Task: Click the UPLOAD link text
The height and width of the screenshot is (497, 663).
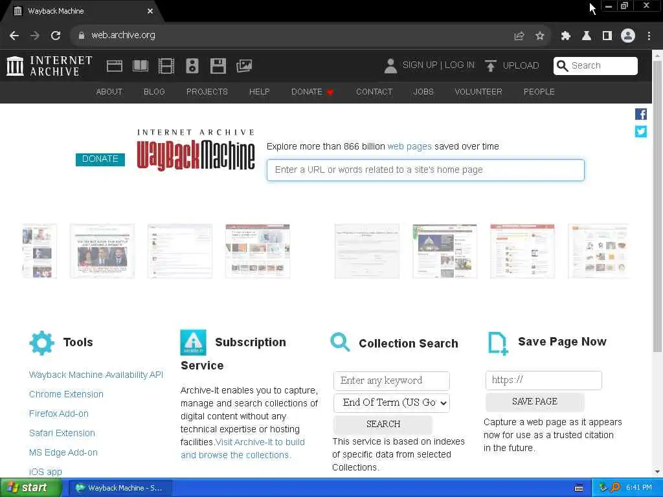Action: pyautogui.click(x=521, y=65)
